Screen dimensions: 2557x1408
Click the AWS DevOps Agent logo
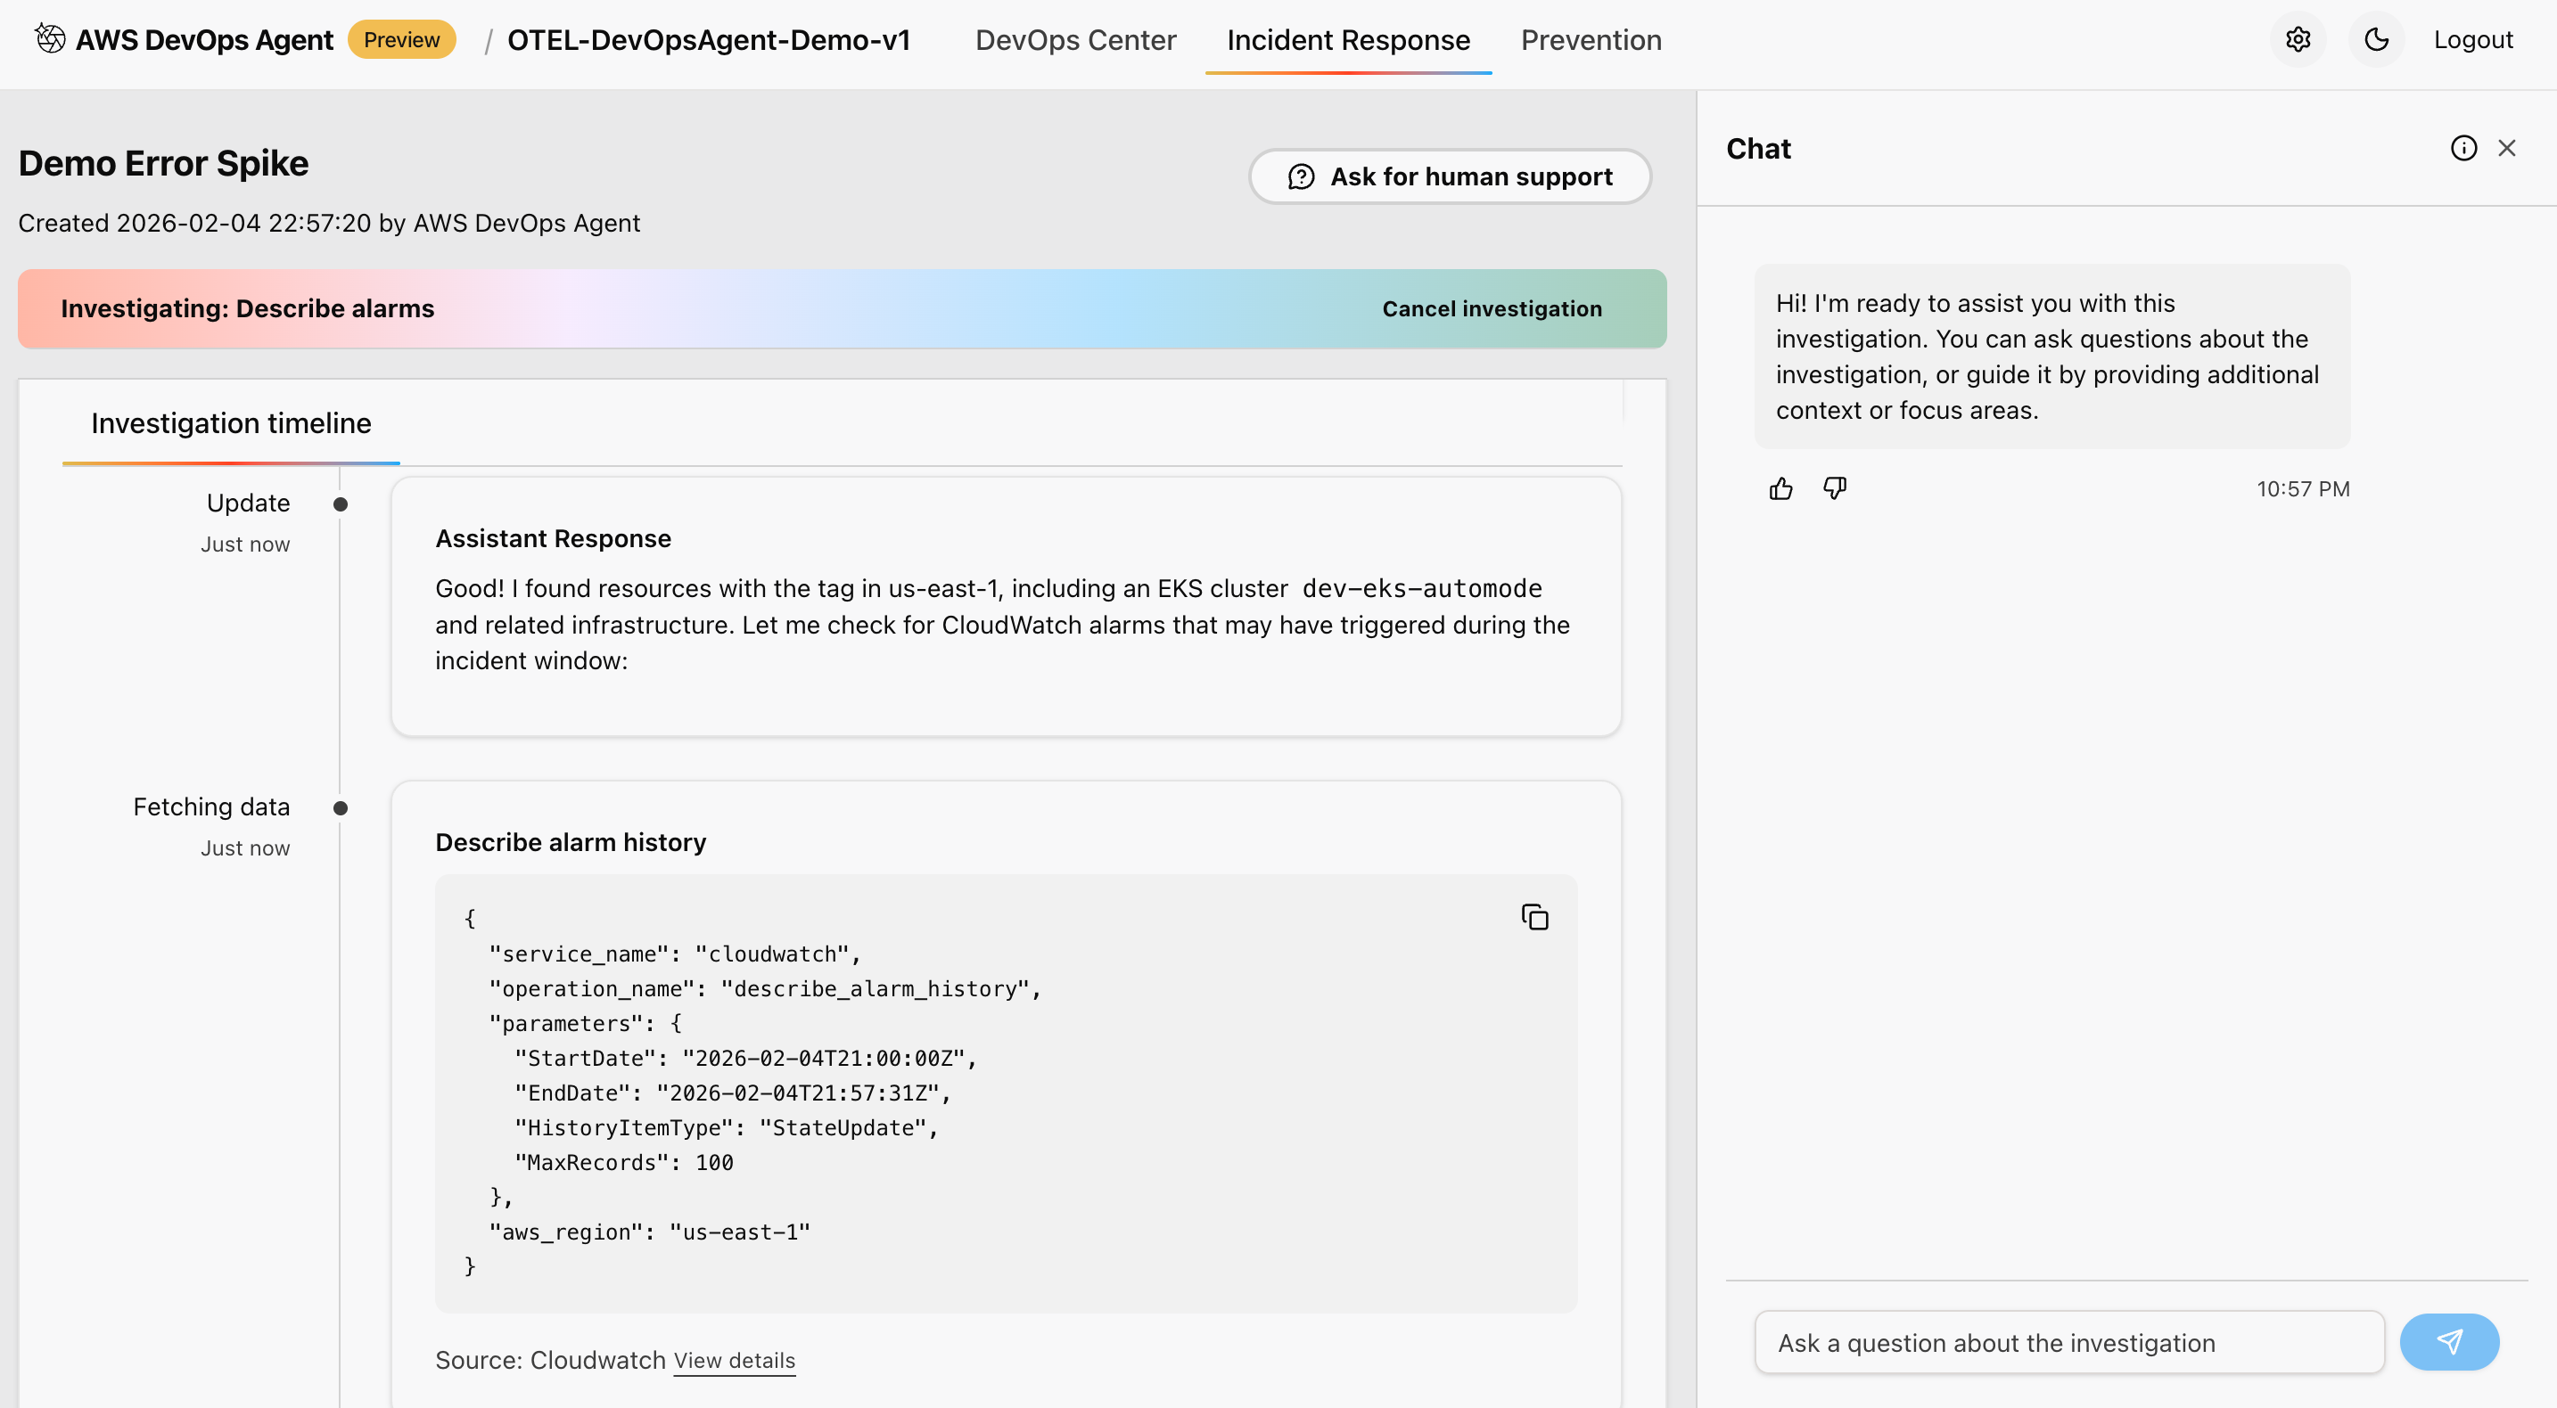50,38
